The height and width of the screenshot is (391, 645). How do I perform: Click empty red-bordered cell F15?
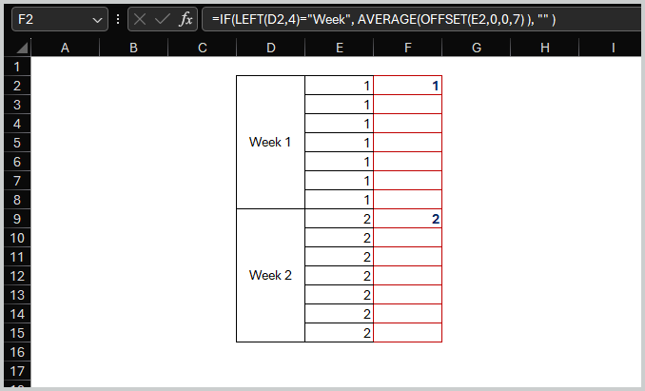pyautogui.click(x=408, y=333)
